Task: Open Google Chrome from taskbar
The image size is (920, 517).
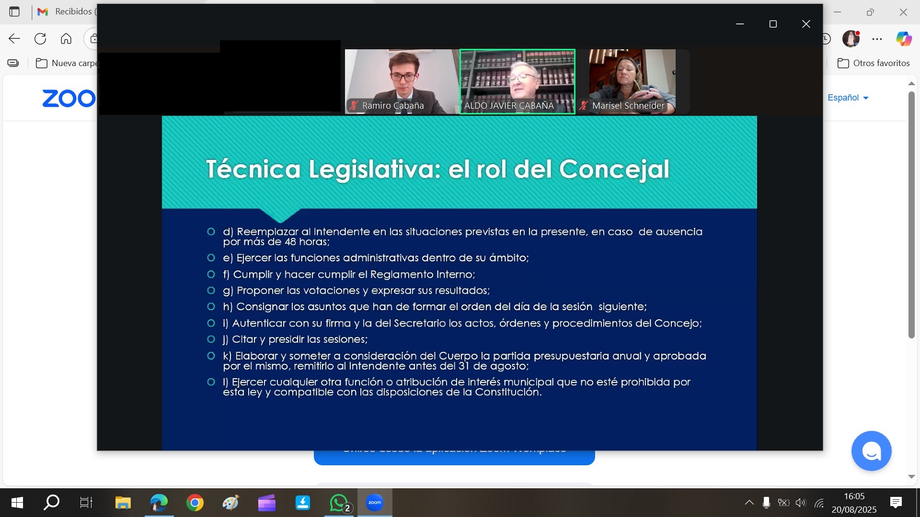Action: click(195, 503)
